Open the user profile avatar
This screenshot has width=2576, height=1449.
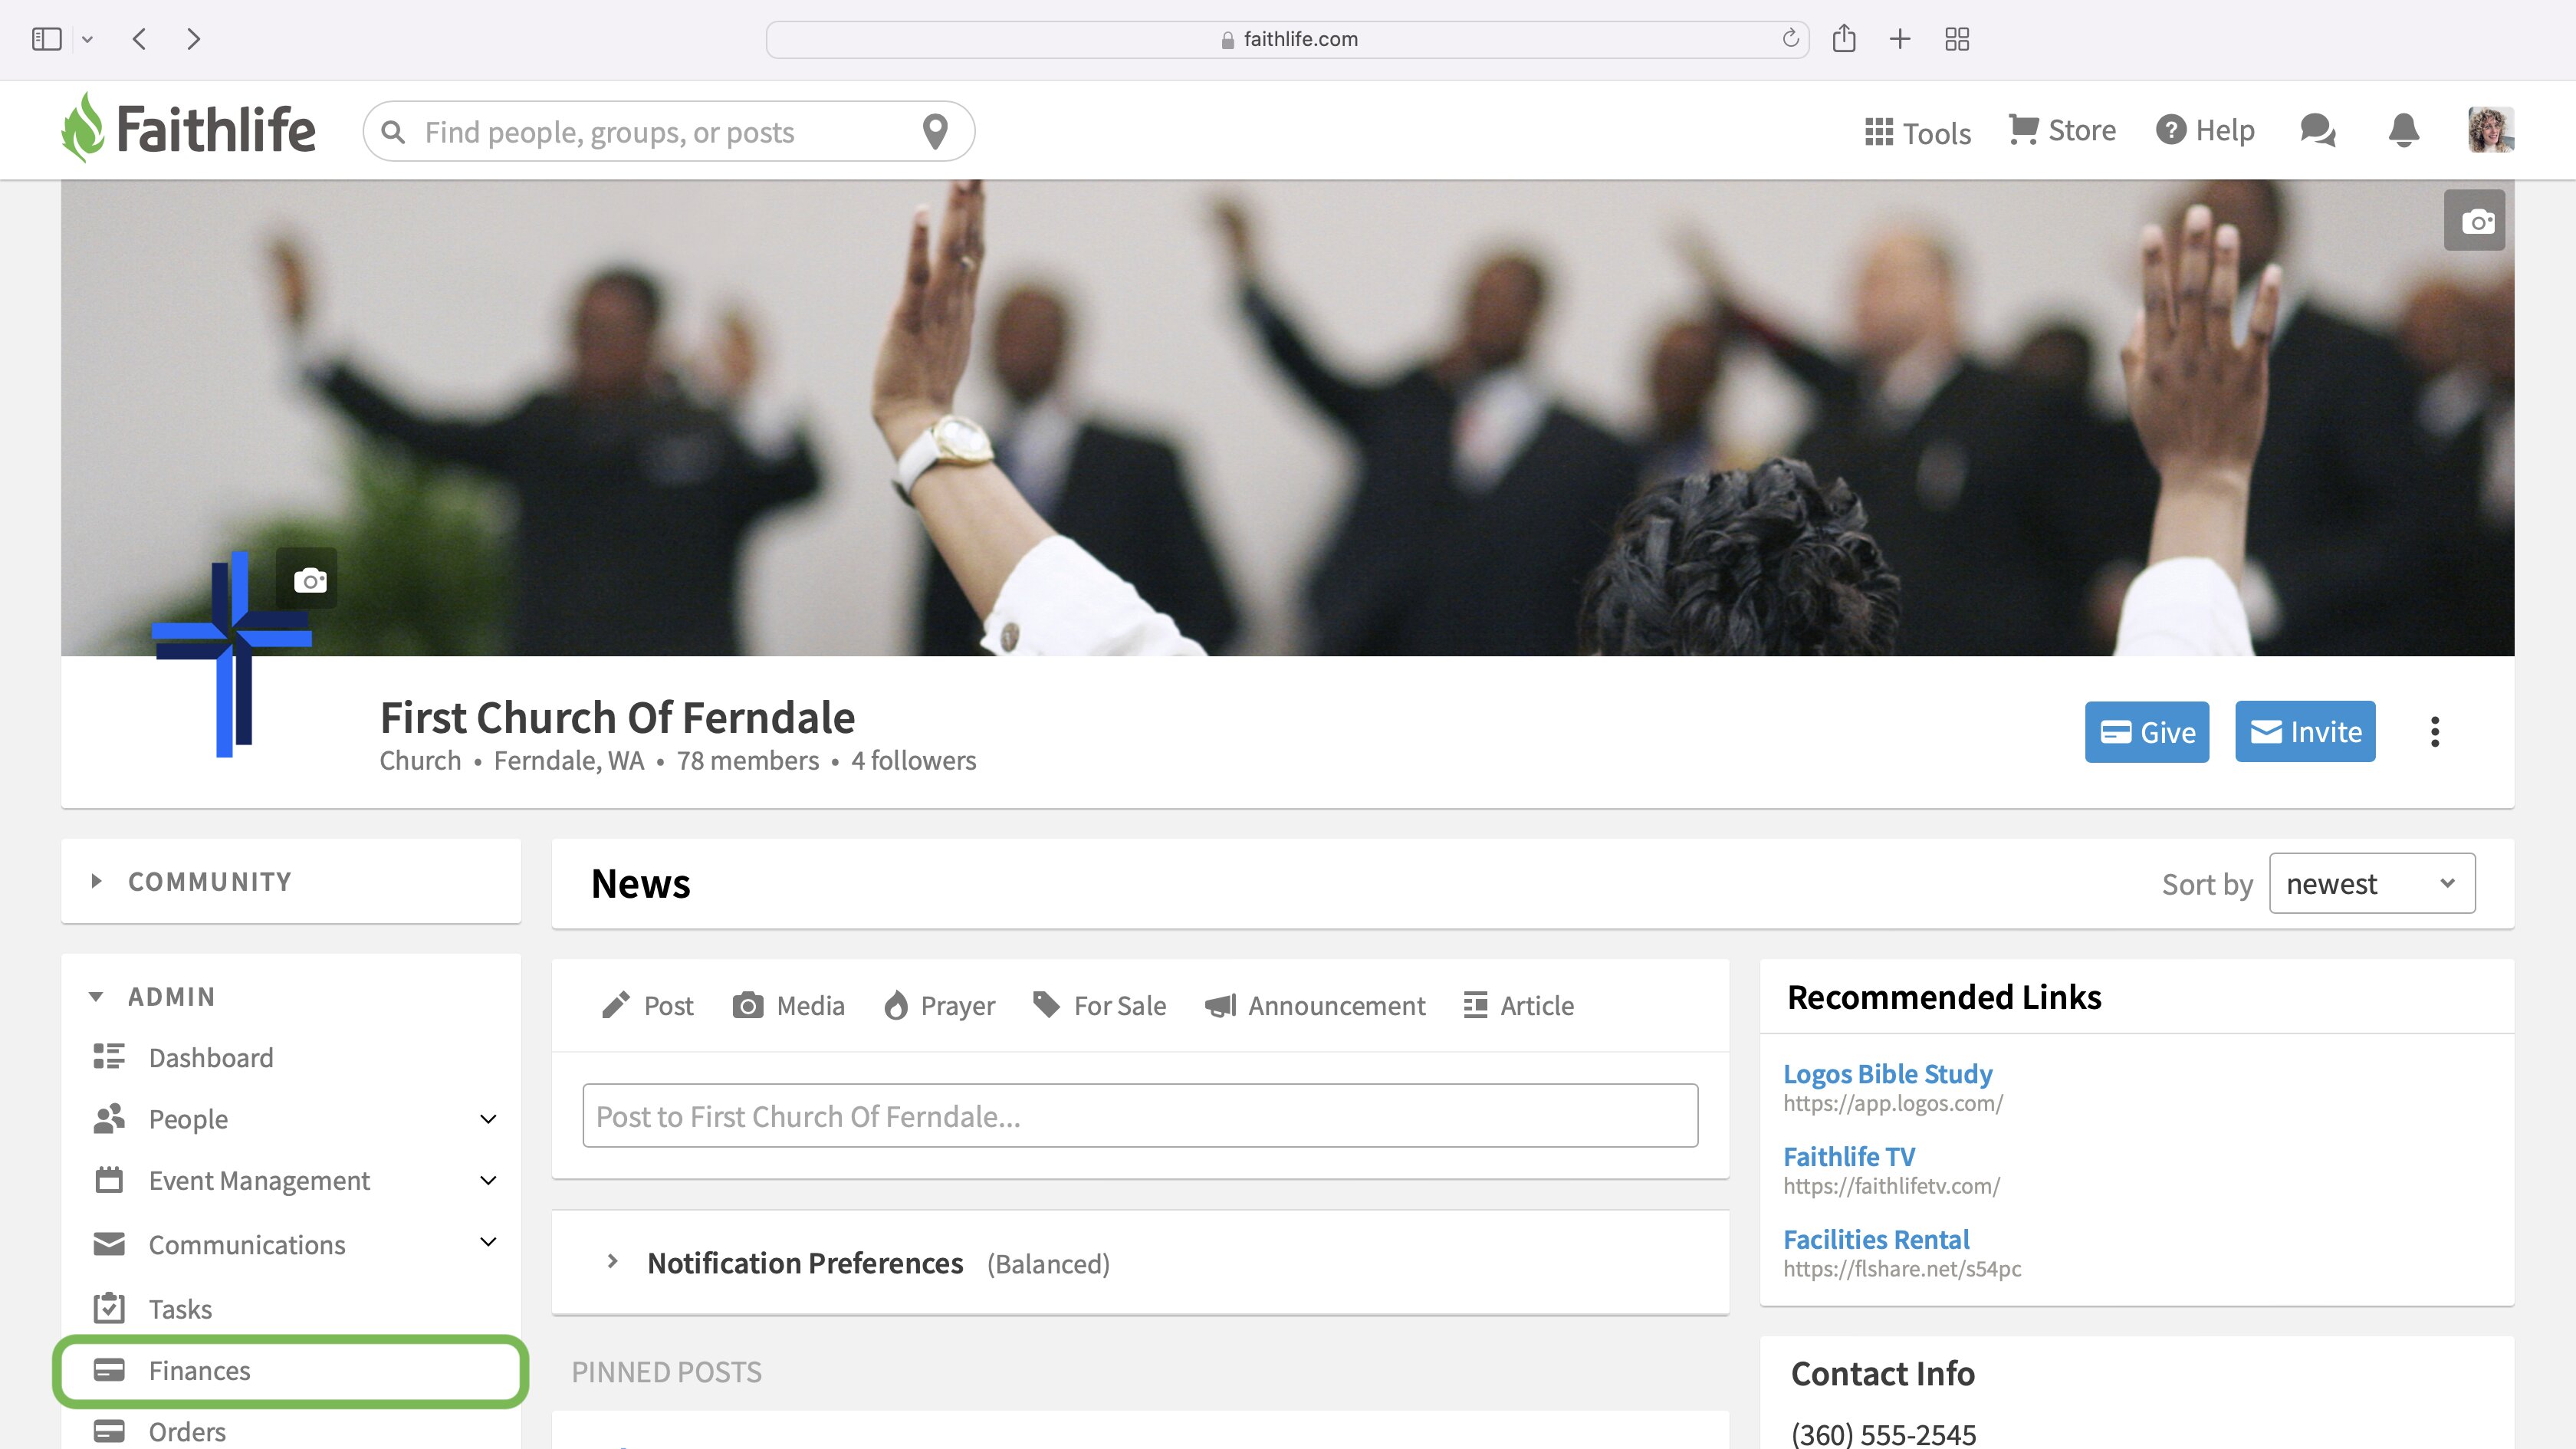click(2490, 130)
